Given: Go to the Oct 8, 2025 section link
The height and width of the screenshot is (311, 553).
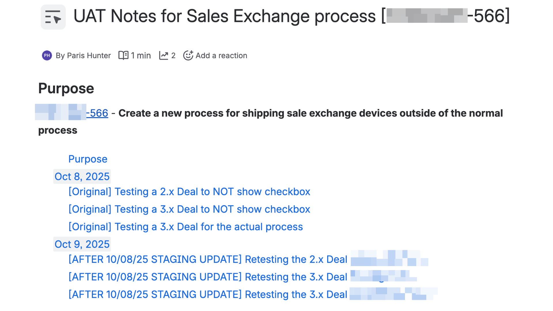Looking at the screenshot, I should (x=82, y=177).
